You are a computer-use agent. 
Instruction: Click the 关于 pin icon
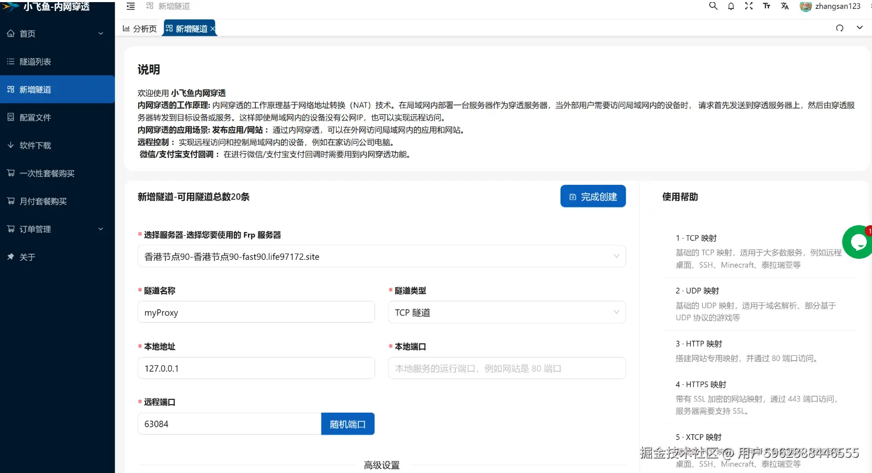(x=11, y=257)
